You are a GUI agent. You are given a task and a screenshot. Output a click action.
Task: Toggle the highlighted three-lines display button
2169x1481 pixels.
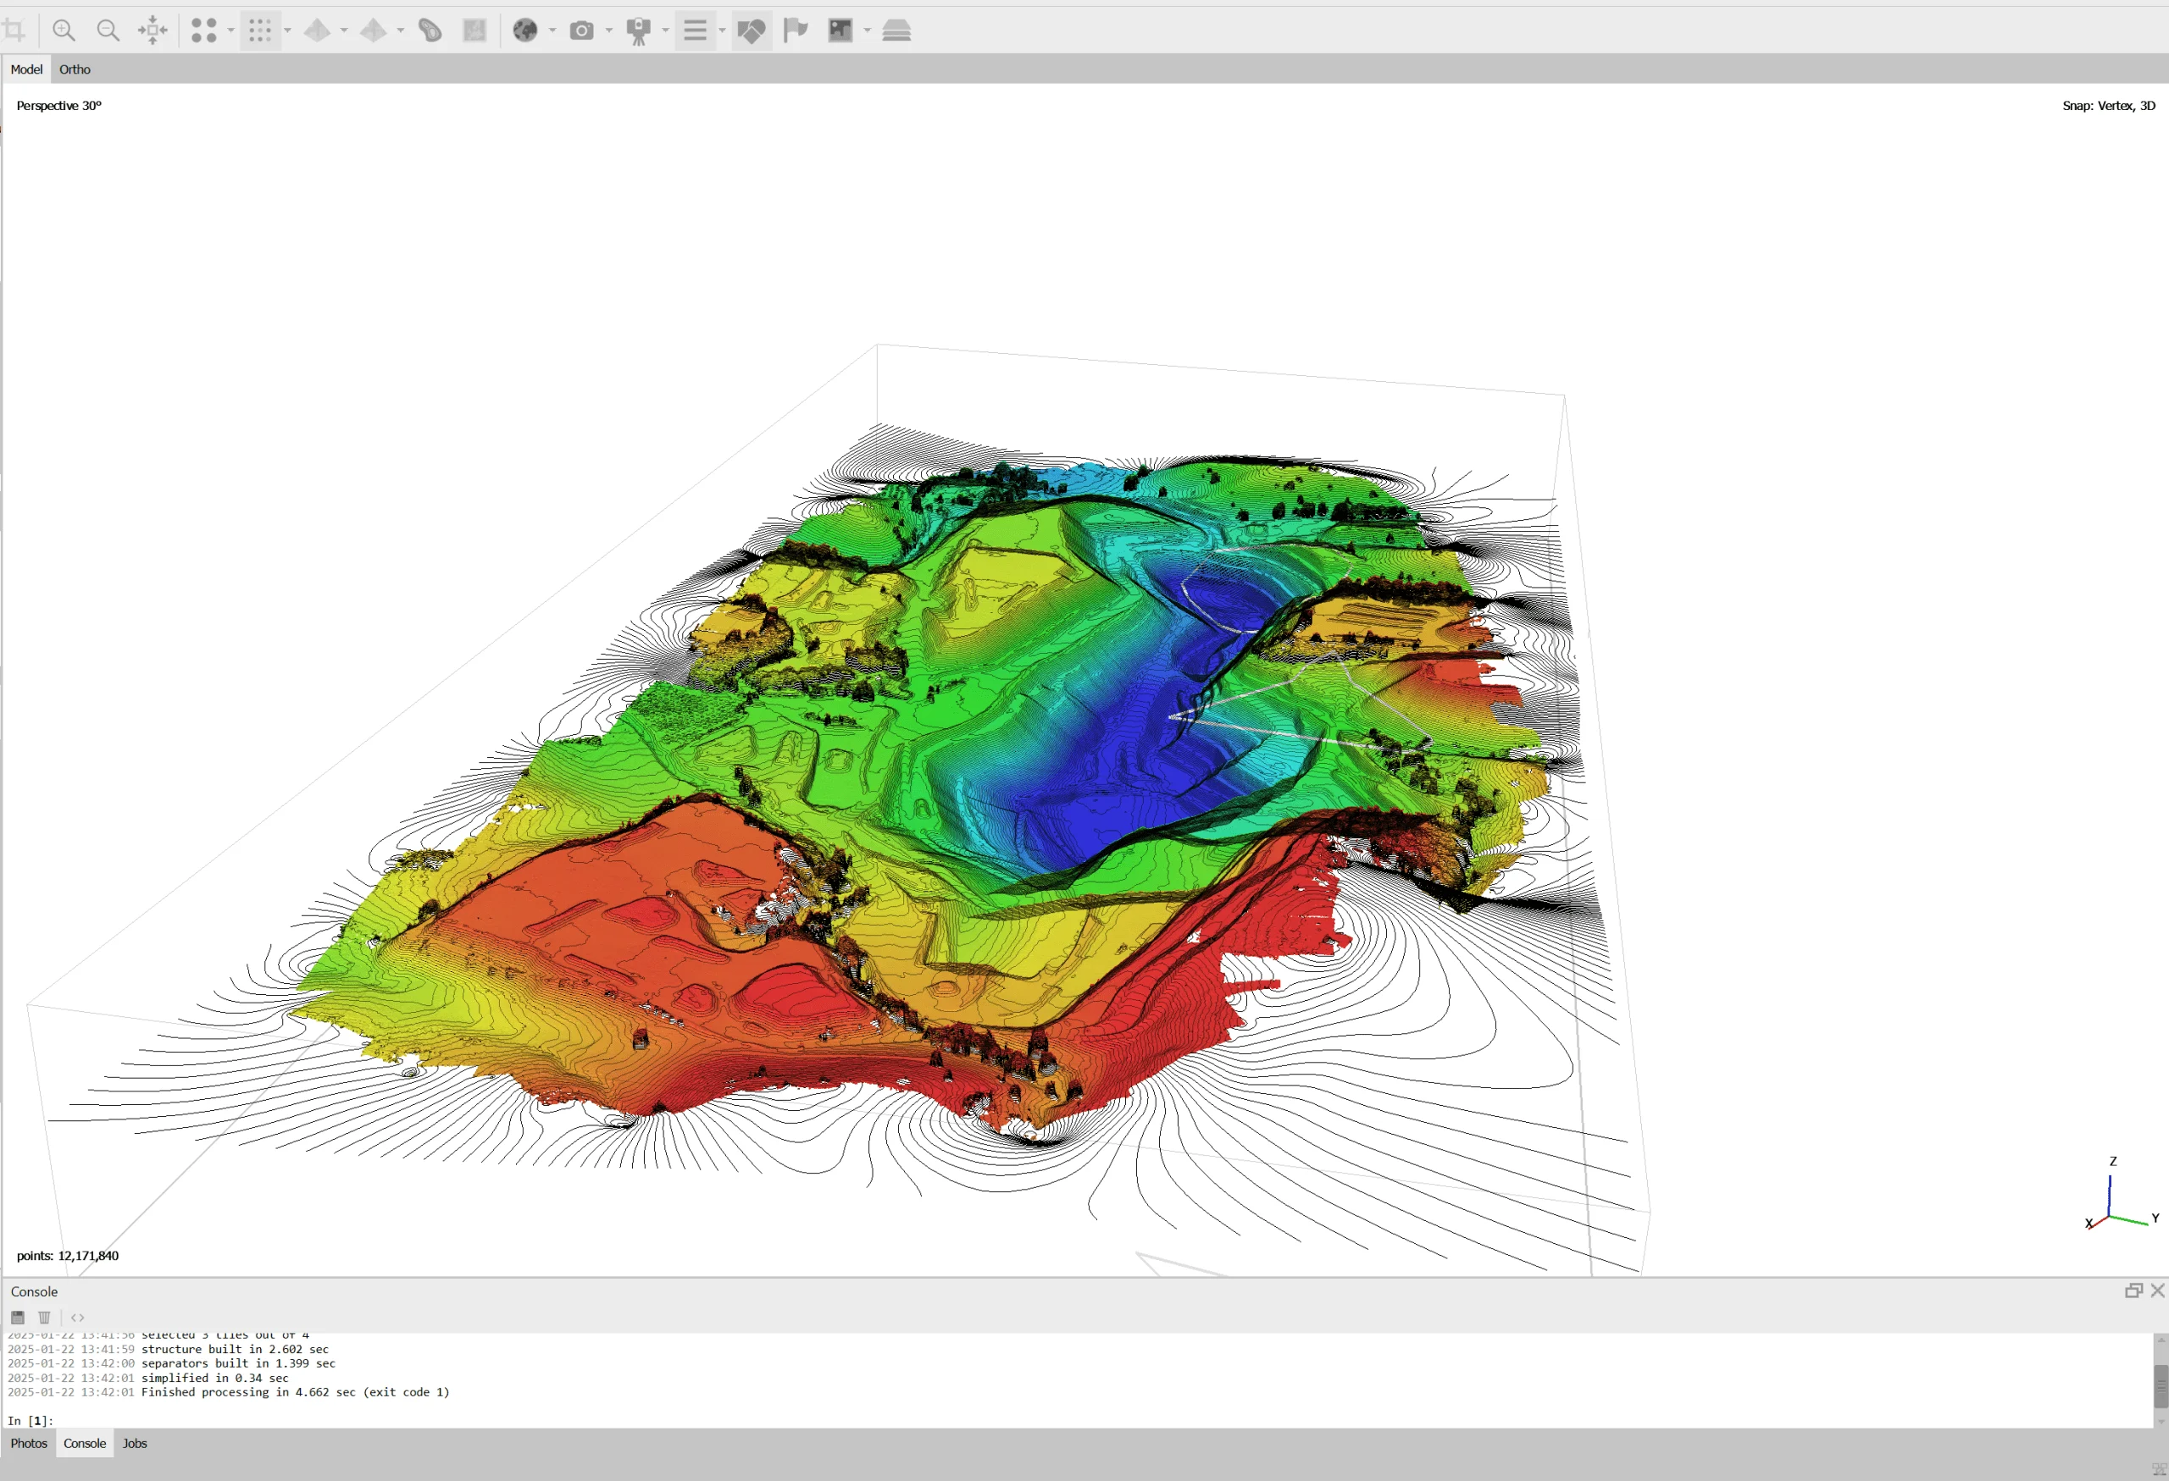696,30
